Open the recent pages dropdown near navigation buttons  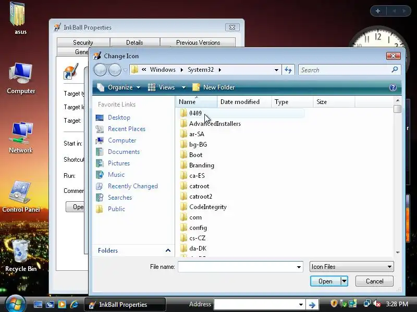125,70
